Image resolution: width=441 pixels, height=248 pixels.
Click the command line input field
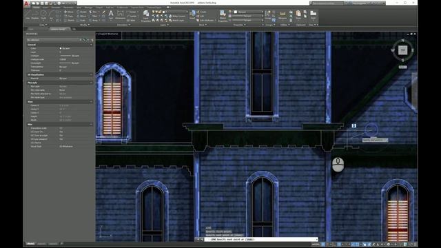(262, 239)
